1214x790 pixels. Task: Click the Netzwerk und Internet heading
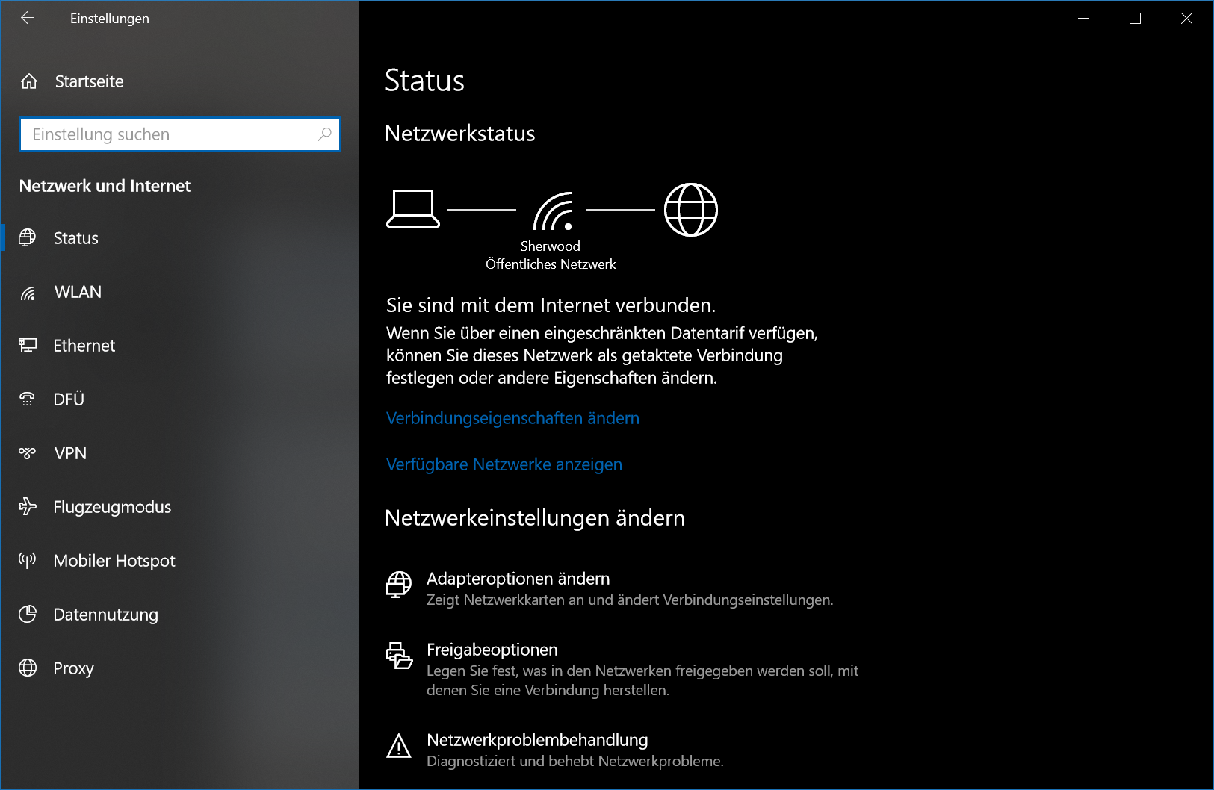pyautogui.click(x=105, y=186)
